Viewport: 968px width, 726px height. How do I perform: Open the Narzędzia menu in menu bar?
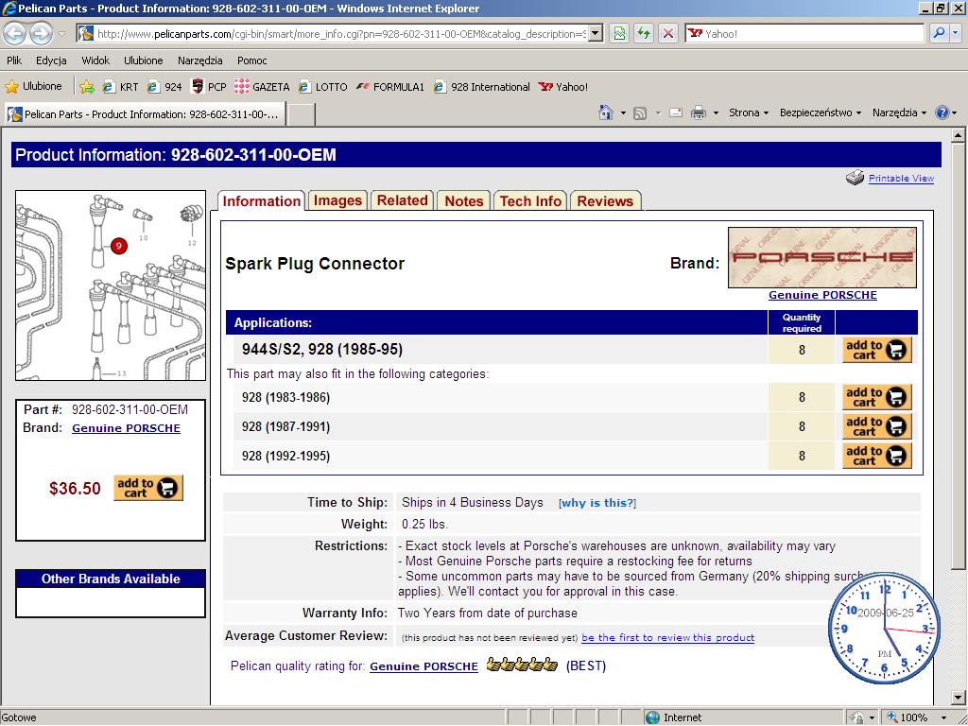200,60
